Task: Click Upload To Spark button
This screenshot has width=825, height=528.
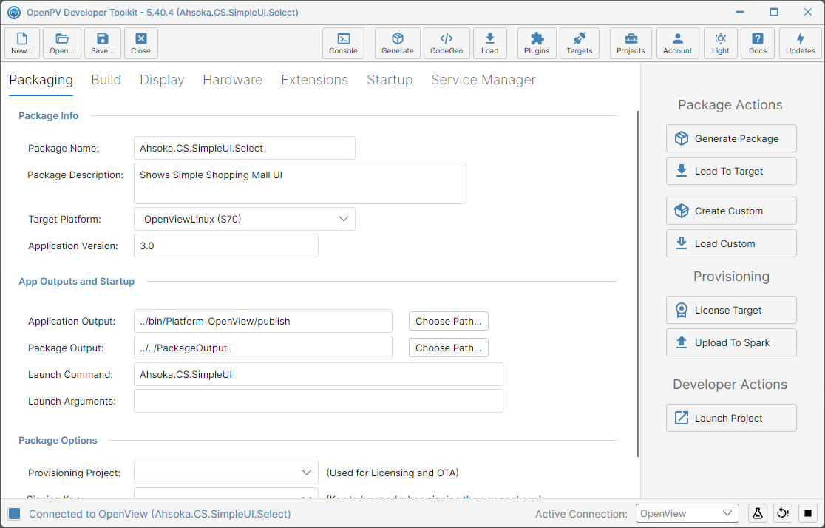Action: pos(731,342)
